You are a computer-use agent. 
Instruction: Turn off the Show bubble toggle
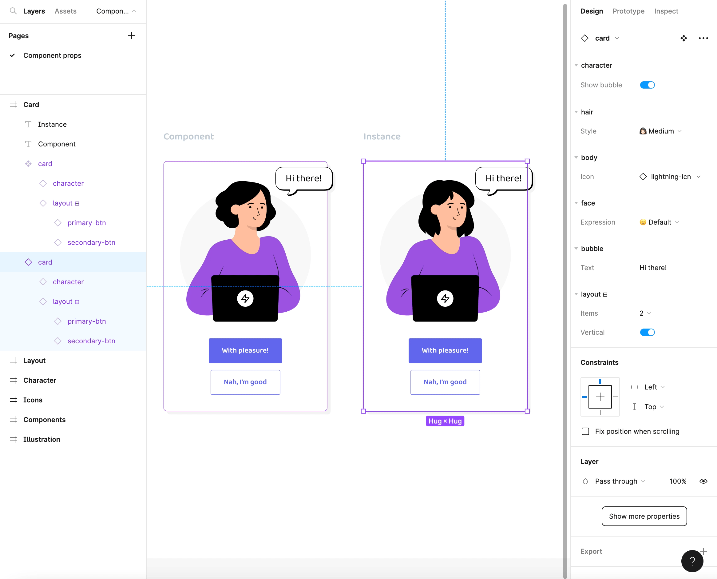tap(647, 85)
